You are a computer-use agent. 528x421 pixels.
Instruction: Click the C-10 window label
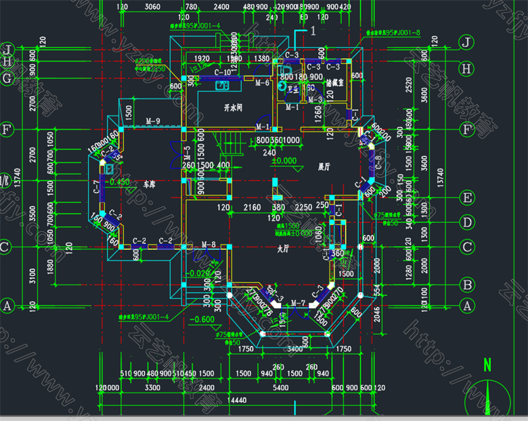pyautogui.click(x=223, y=72)
